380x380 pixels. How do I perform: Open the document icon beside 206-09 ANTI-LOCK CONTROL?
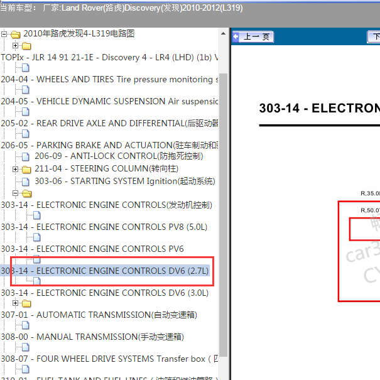tap(26, 157)
